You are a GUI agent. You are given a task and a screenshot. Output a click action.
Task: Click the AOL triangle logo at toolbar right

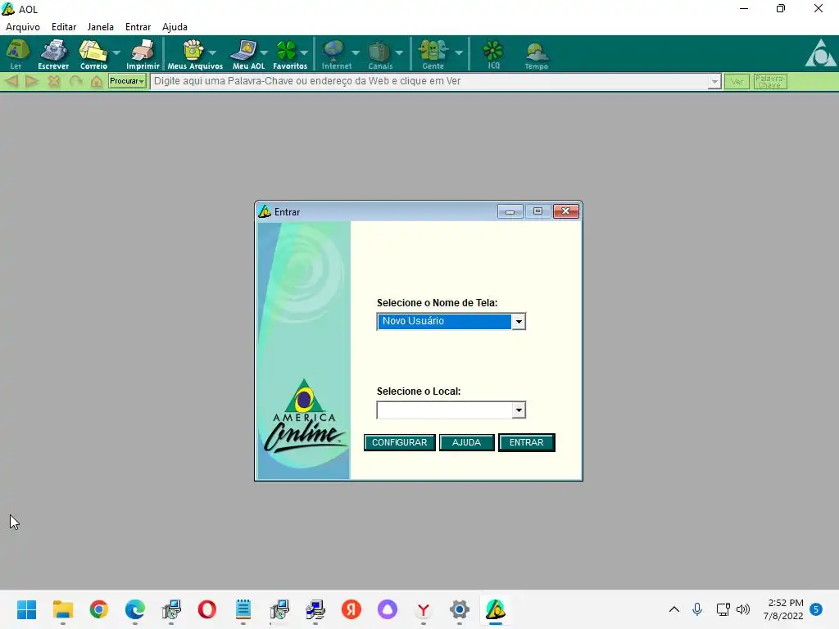[820, 53]
